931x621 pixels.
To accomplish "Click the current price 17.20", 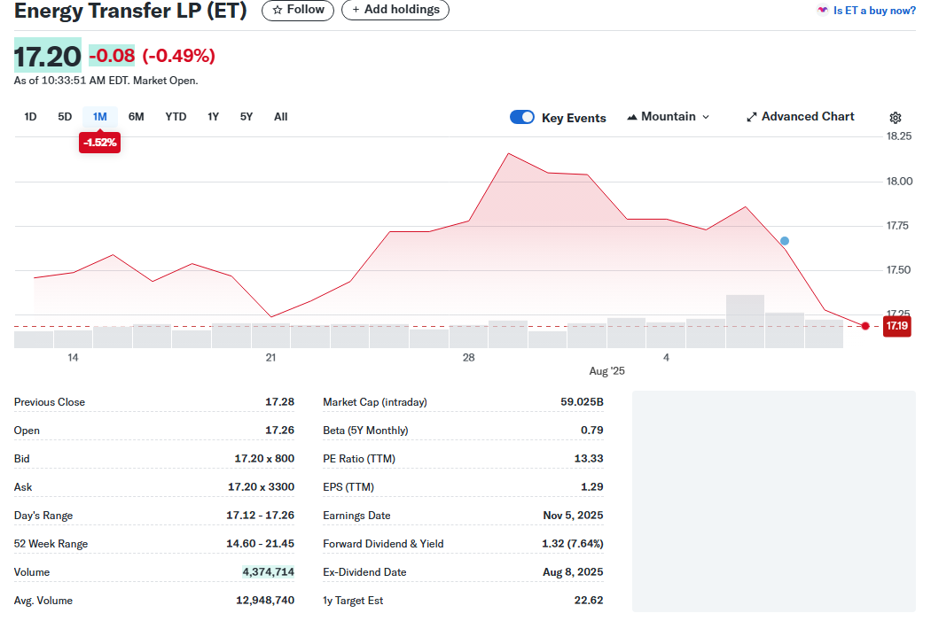I will tap(48, 56).
